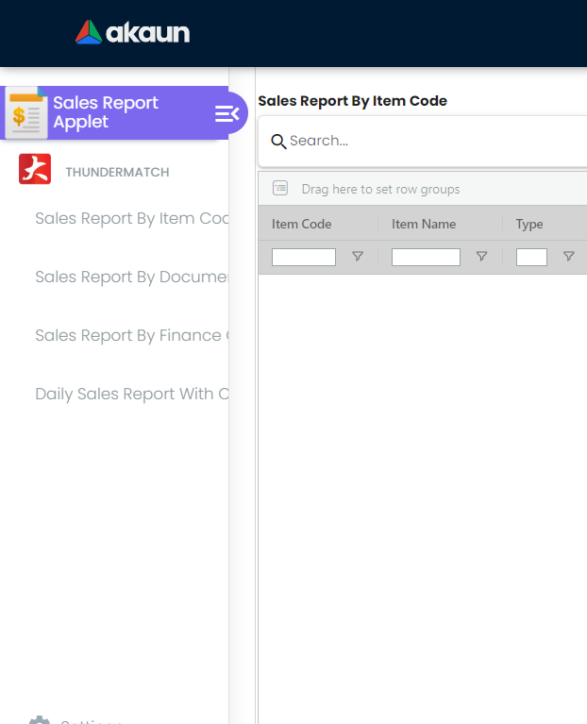
Task: Click the Thundermatch company logo
Action: point(35,170)
